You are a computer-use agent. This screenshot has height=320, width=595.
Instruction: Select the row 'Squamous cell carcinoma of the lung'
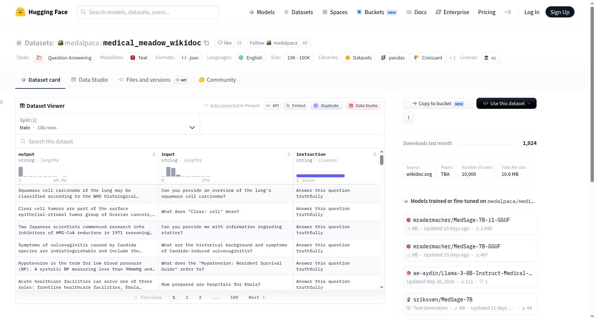(x=197, y=193)
